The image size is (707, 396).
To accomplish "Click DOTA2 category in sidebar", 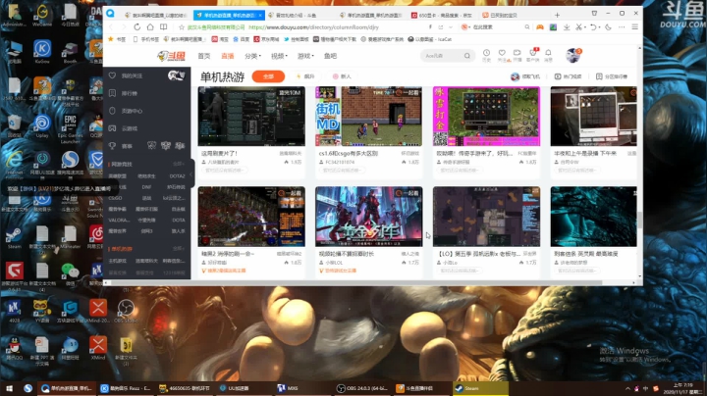I will (x=177, y=176).
